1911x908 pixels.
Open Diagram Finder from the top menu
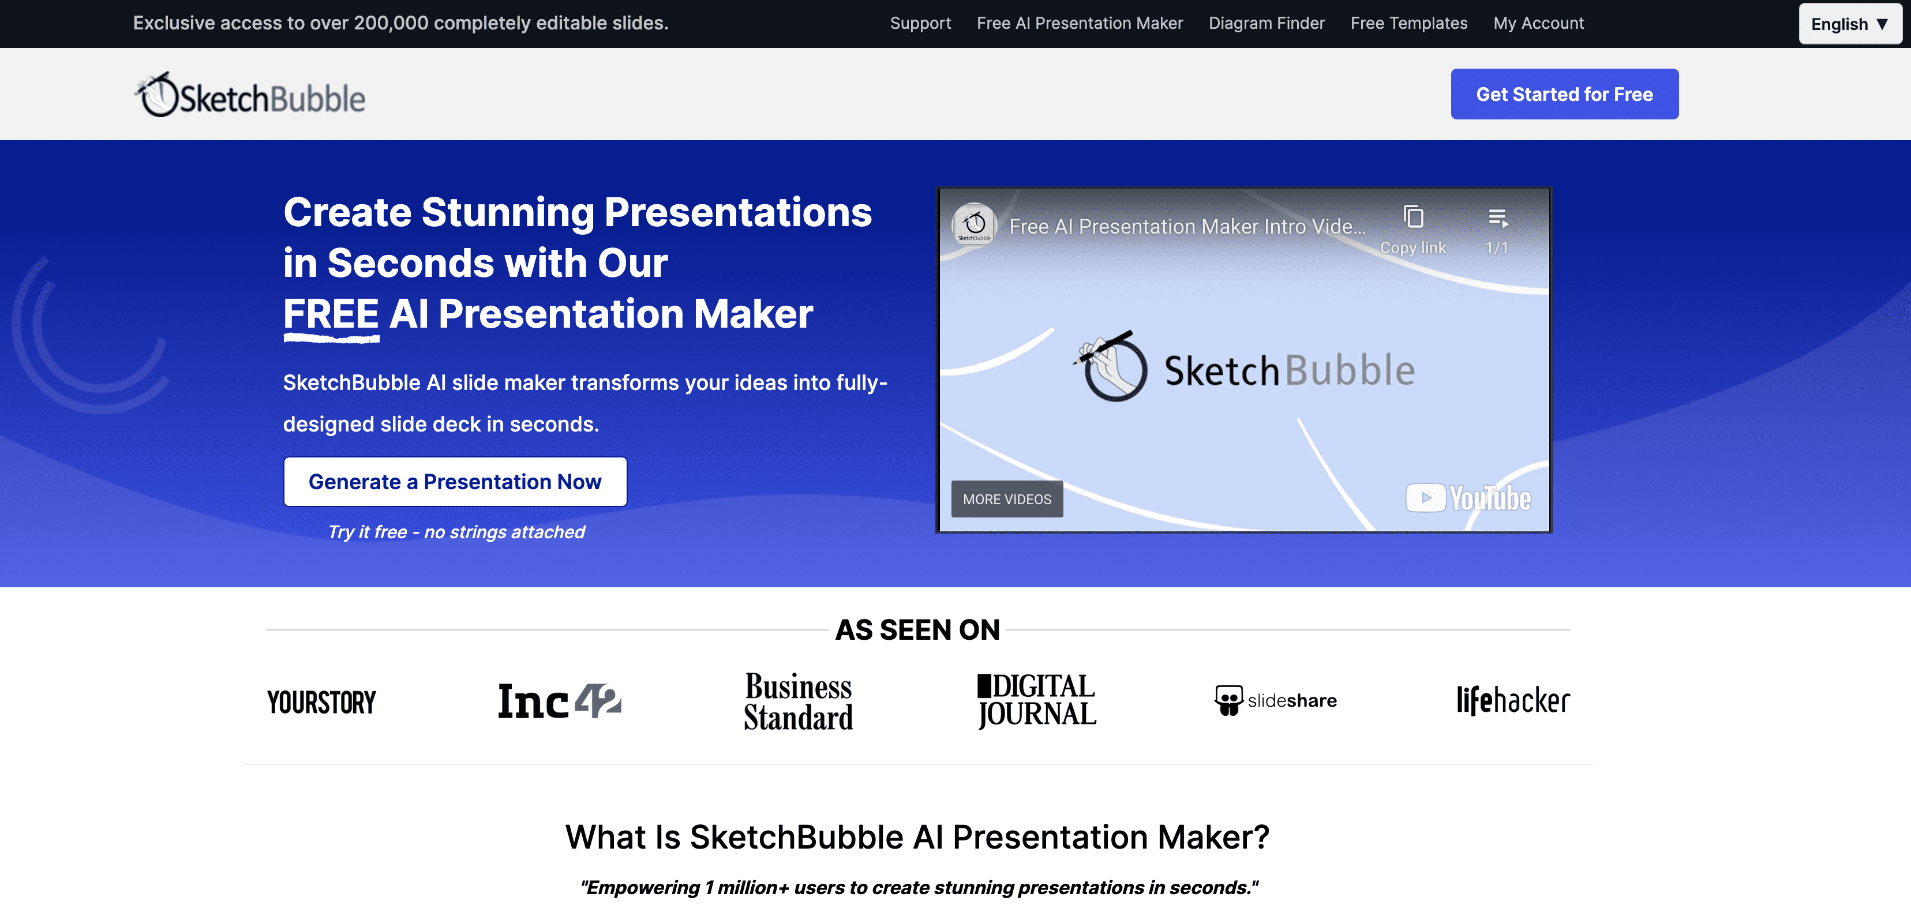pos(1266,23)
